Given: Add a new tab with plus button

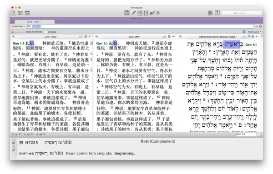Looking at the screenshot, I should point(57,22).
